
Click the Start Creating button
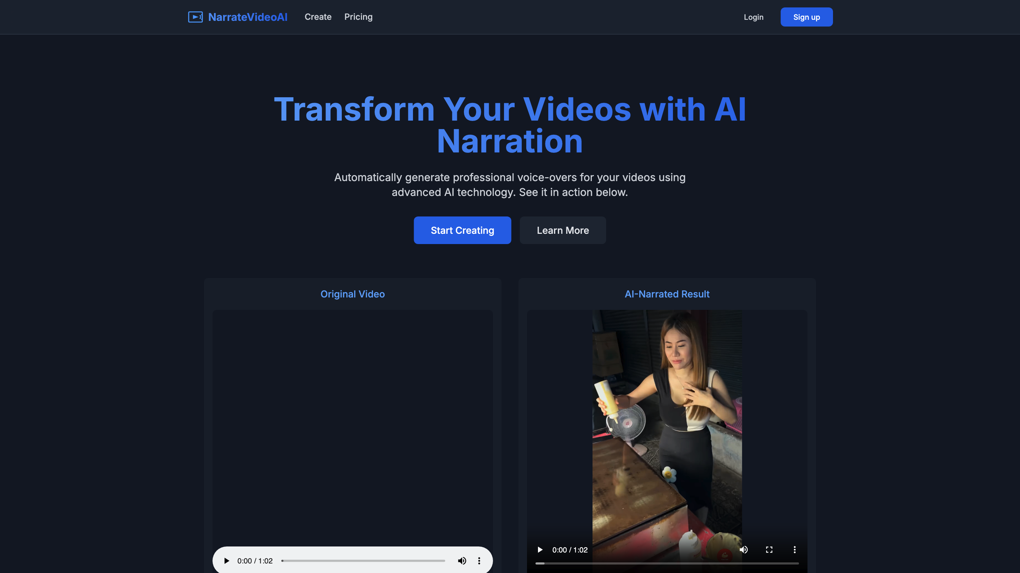[462, 230]
